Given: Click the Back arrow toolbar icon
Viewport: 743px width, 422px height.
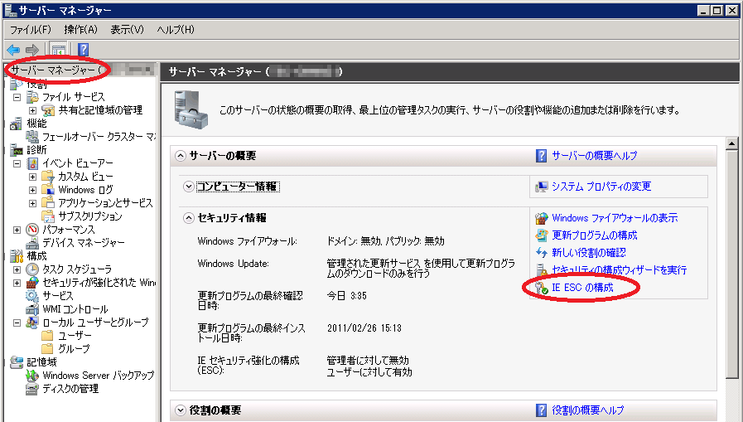Looking at the screenshot, I should pos(13,49).
